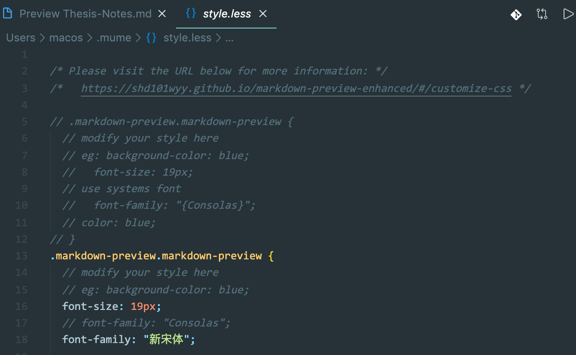Open the Users breadcrumb dropdown
576x355 pixels.
click(x=20, y=38)
